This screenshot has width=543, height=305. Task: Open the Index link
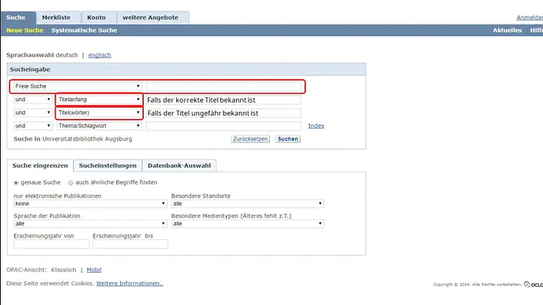click(316, 126)
